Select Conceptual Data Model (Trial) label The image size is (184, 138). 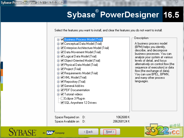pos(83,44)
